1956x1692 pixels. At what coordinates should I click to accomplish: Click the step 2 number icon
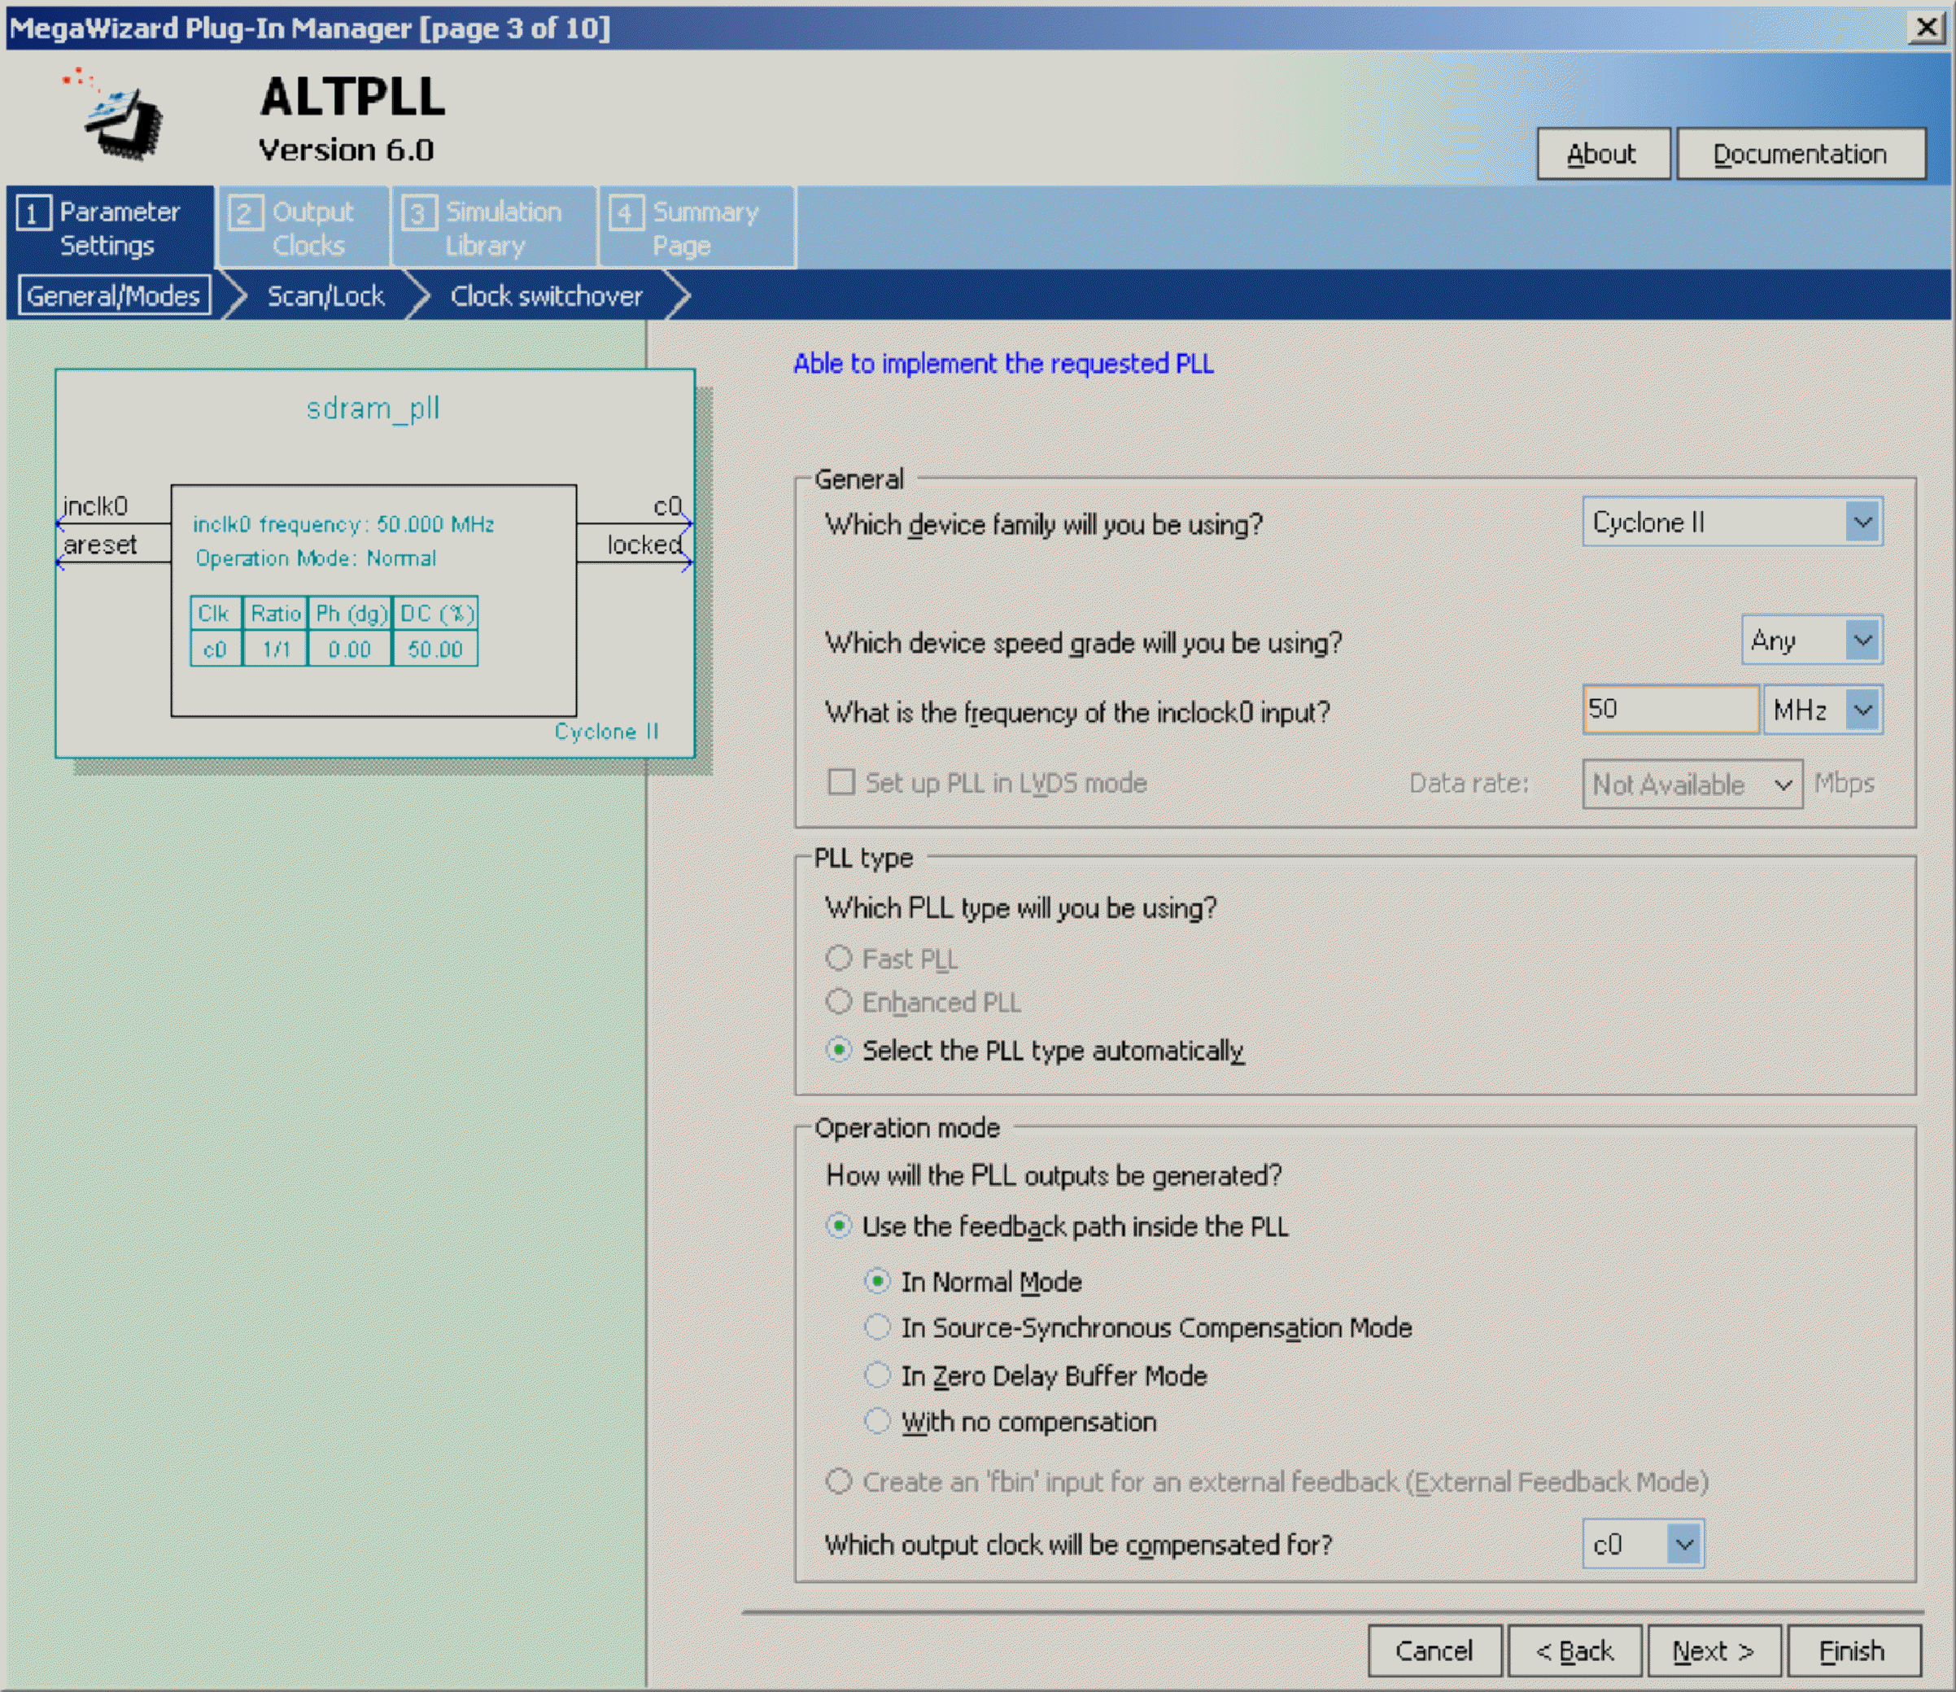coord(244,213)
